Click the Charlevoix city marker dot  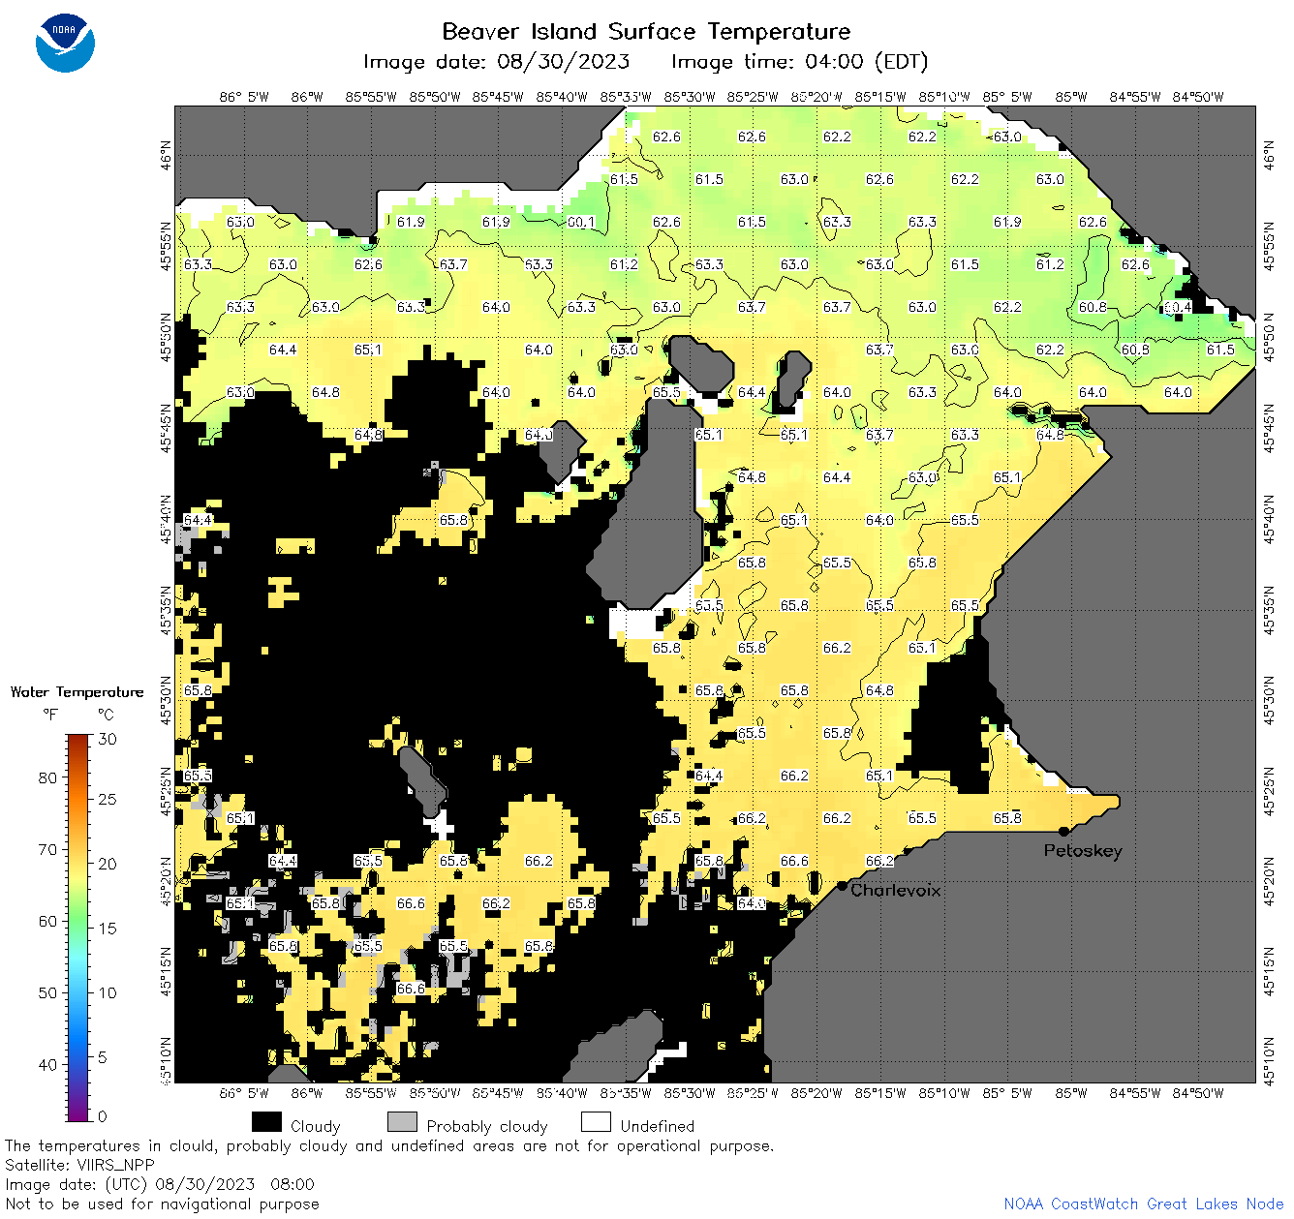click(x=842, y=885)
